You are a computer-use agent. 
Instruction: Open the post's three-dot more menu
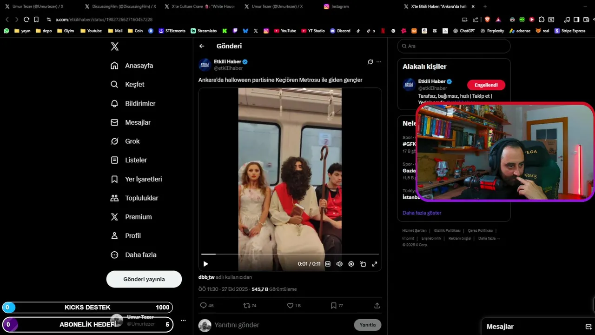(x=379, y=61)
